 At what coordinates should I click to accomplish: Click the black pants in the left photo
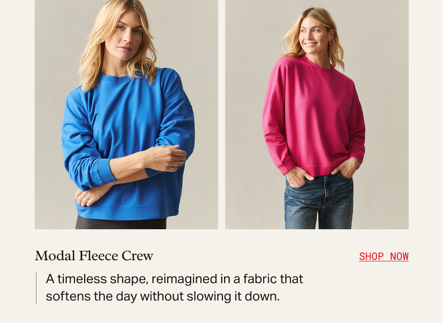pyautogui.click(x=121, y=223)
